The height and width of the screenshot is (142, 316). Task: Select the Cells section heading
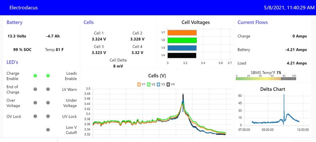(88, 22)
